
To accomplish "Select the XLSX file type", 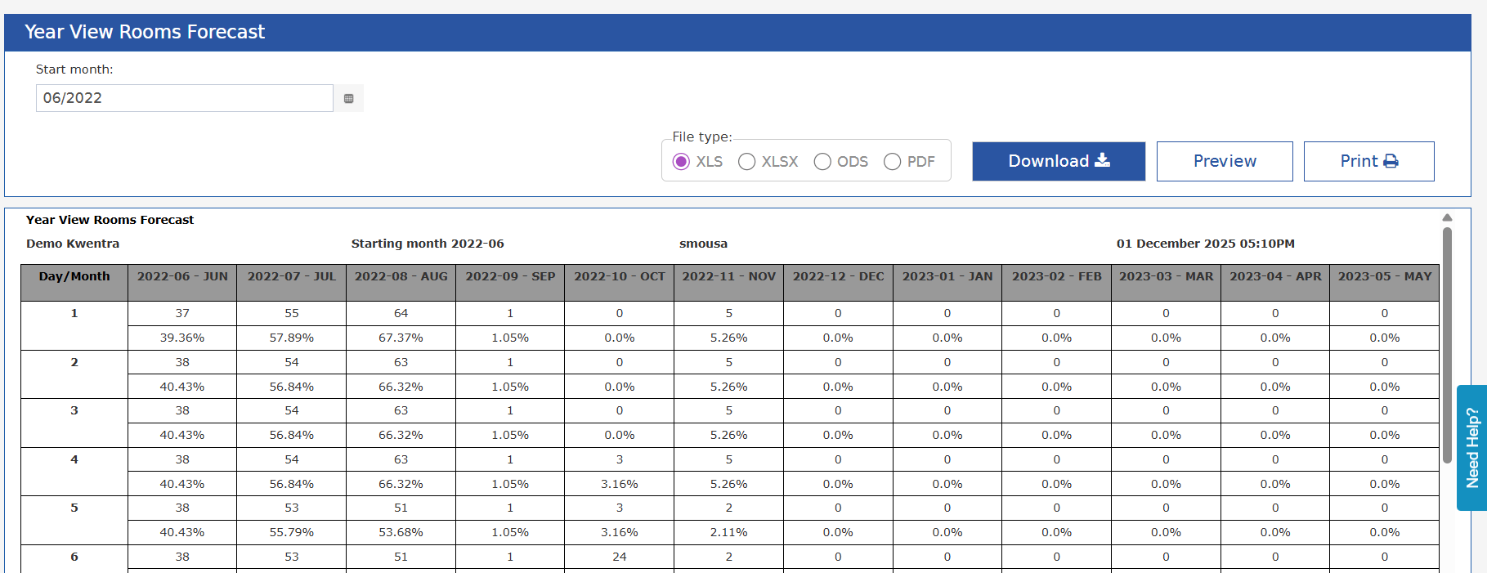I will click(x=746, y=162).
